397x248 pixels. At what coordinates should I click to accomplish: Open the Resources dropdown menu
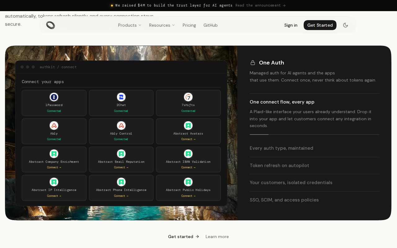click(x=162, y=25)
